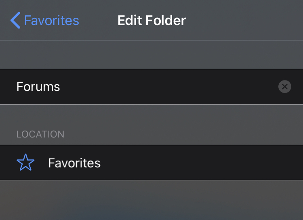Clear the Forums folder name with the X icon

(x=285, y=87)
